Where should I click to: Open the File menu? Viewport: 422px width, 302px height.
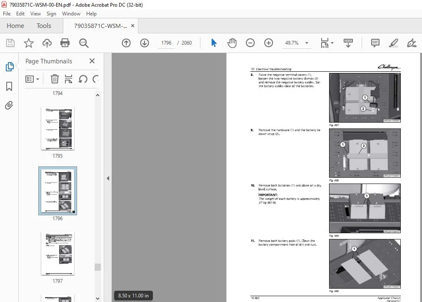[7, 14]
